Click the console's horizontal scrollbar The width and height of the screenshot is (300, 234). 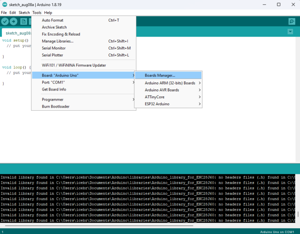click(x=98, y=225)
